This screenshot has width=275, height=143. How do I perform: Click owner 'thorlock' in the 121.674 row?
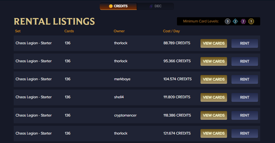[121, 133]
